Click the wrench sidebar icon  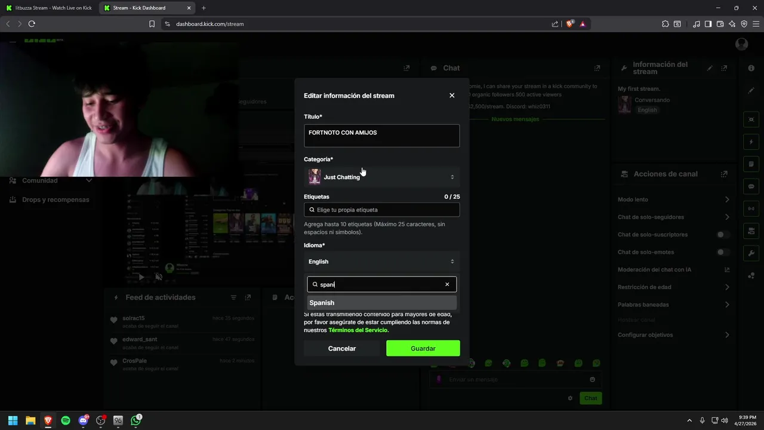click(x=751, y=253)
